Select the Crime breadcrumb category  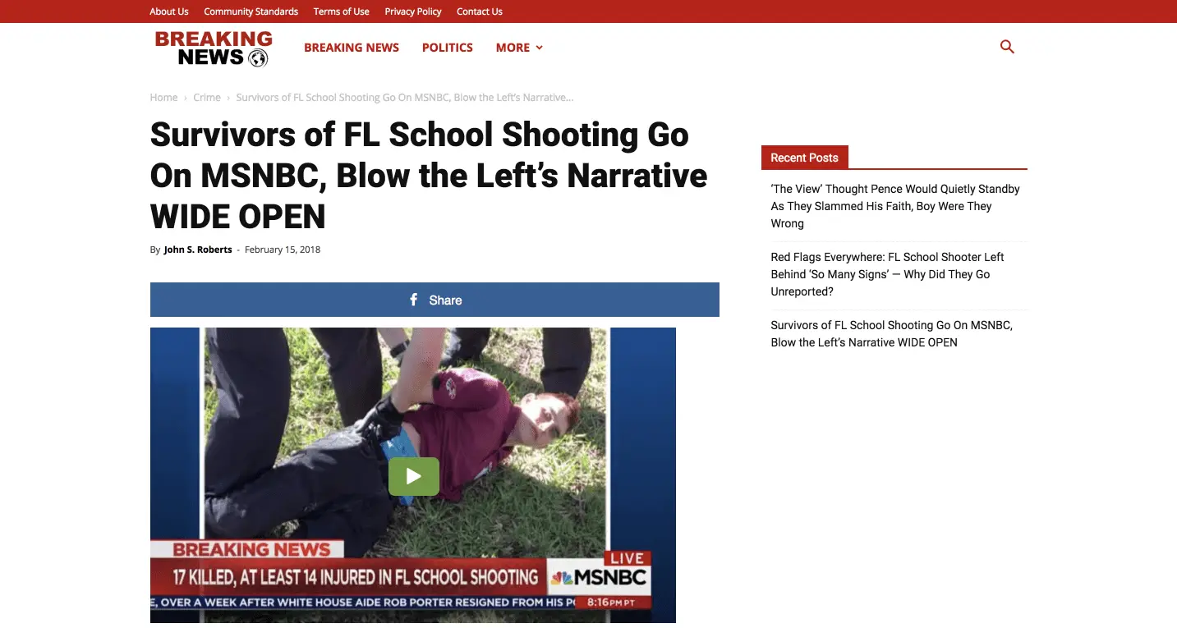(207, 98)
